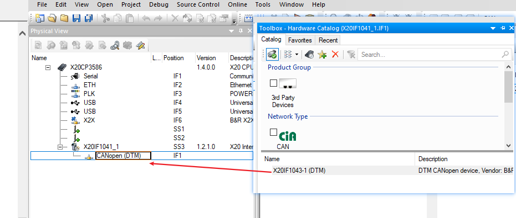Click the single-disk Save icon
Image resolution: width=516 pixels, height=218 pixels.
click(76, 18)
